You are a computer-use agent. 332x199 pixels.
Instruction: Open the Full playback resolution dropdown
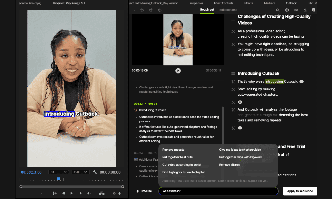[80, 172]
